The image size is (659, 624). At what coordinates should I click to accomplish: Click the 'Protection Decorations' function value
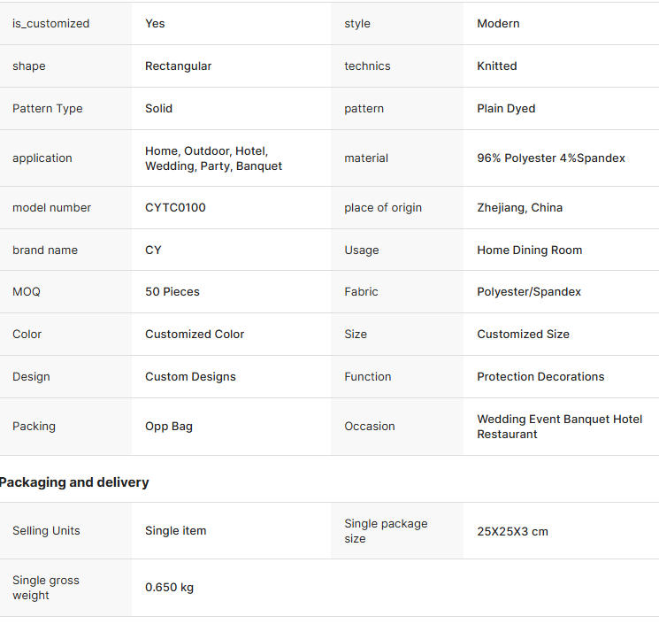click(540, 377)
